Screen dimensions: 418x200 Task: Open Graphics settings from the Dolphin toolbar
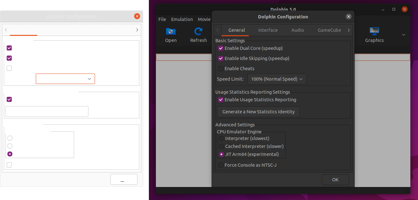click(x=374, y=35)
